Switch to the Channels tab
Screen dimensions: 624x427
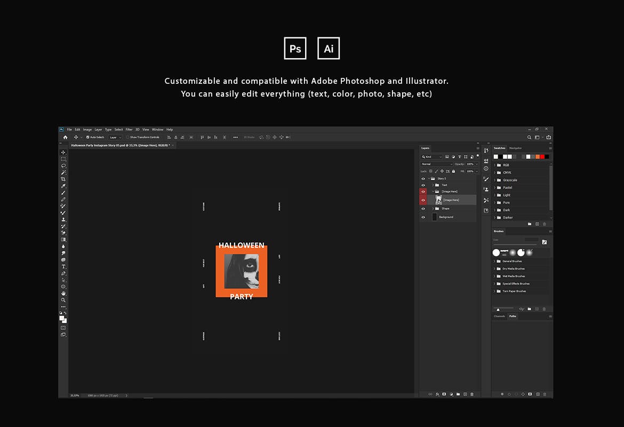coord(499,316)
